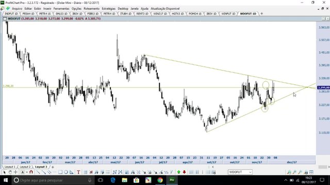
Task: Select the red T text tool
Action: click(x=78, y=172)
